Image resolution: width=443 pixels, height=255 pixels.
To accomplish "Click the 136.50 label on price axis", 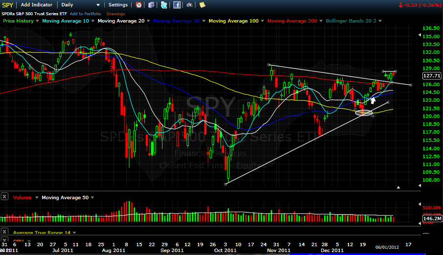I will 431,28.
